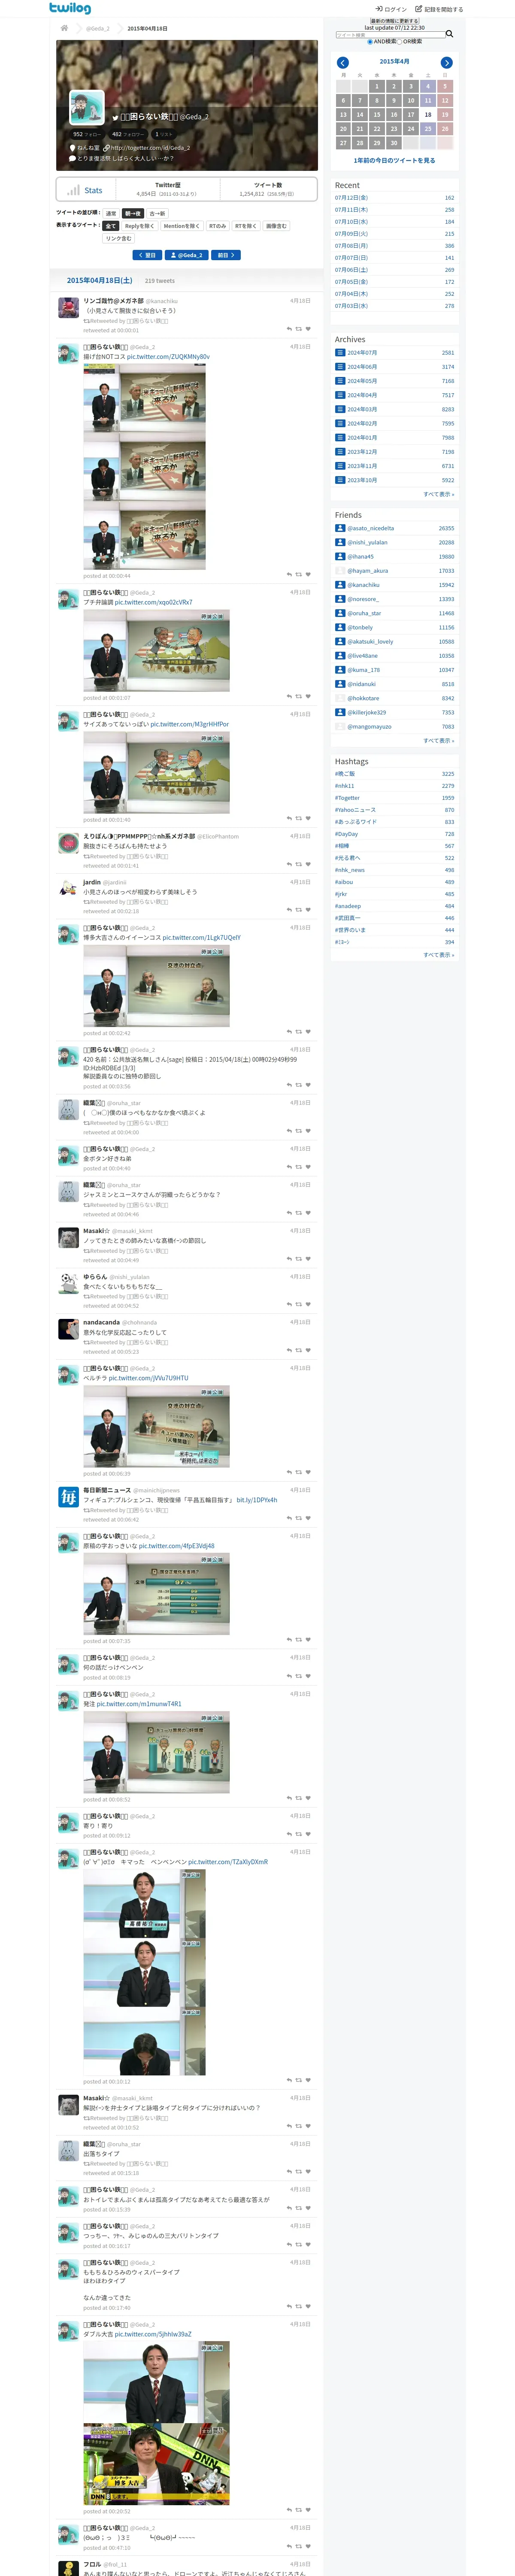Image resolution: width=515 pixels, height=2576 pixels.
Task: Click the 毎日新聞ニュース avatar icon
Action: click(68, 1497)
